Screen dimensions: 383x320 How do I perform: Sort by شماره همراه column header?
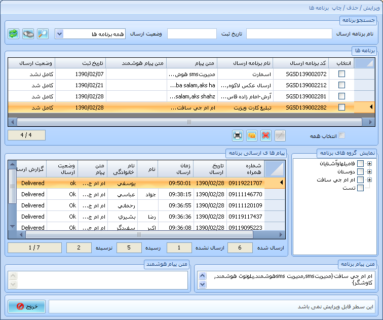pos(246,169)
